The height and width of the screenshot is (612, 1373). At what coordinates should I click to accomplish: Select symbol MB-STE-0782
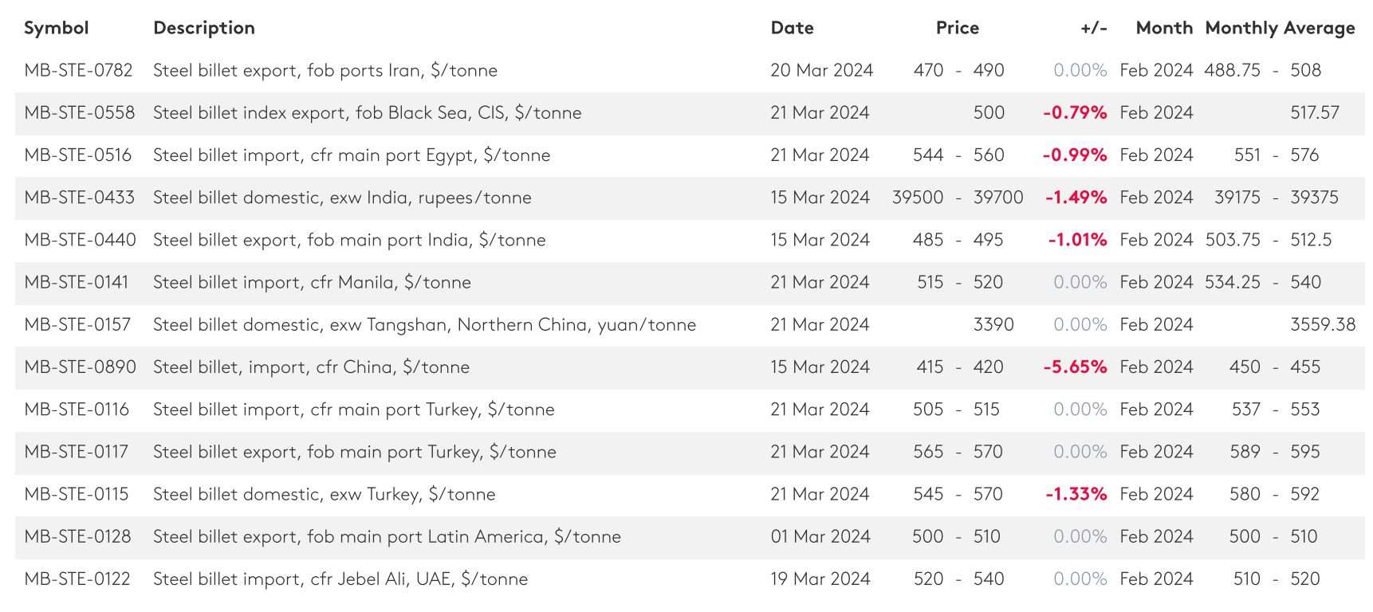tap(78, 70)
